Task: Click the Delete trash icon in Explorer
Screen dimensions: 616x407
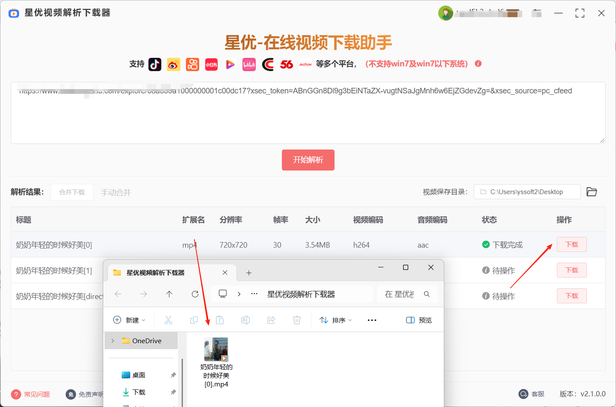Action: point(297,320)
